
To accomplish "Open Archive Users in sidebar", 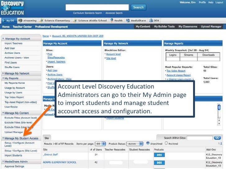I will coord(12,53).
